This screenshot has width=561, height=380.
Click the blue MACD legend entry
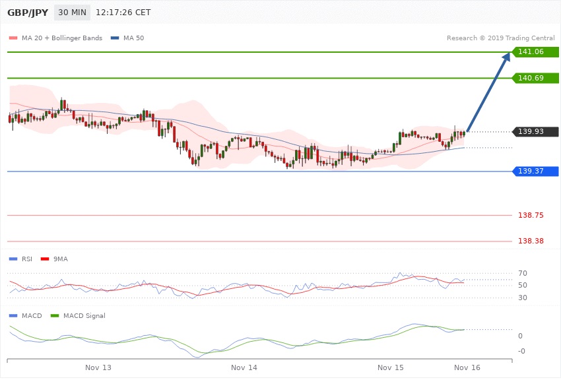tap(27, 316)
